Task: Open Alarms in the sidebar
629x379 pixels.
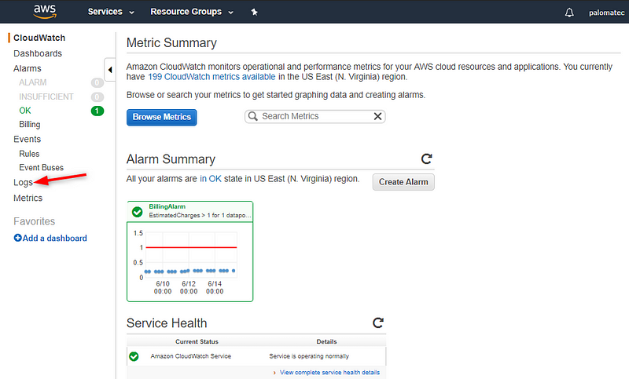Action: click(x=28, y=68)
